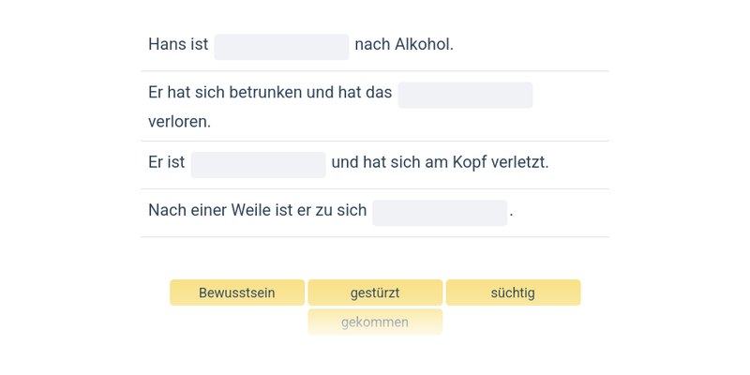The height and width of the screenshot is (375, 750).
Task: Click the word "verletzt."
Action: [x=521, y=162]
